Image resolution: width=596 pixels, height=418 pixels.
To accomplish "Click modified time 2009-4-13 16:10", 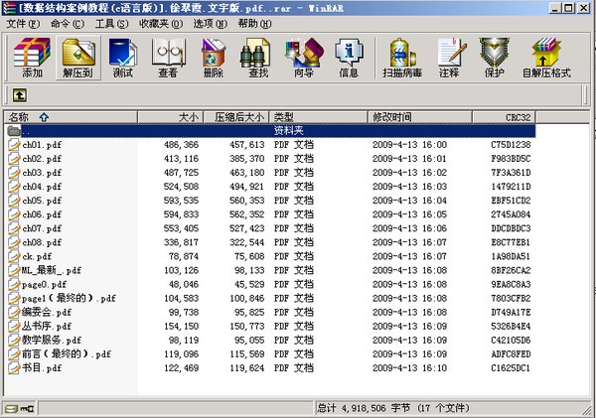I will (409, 368).
